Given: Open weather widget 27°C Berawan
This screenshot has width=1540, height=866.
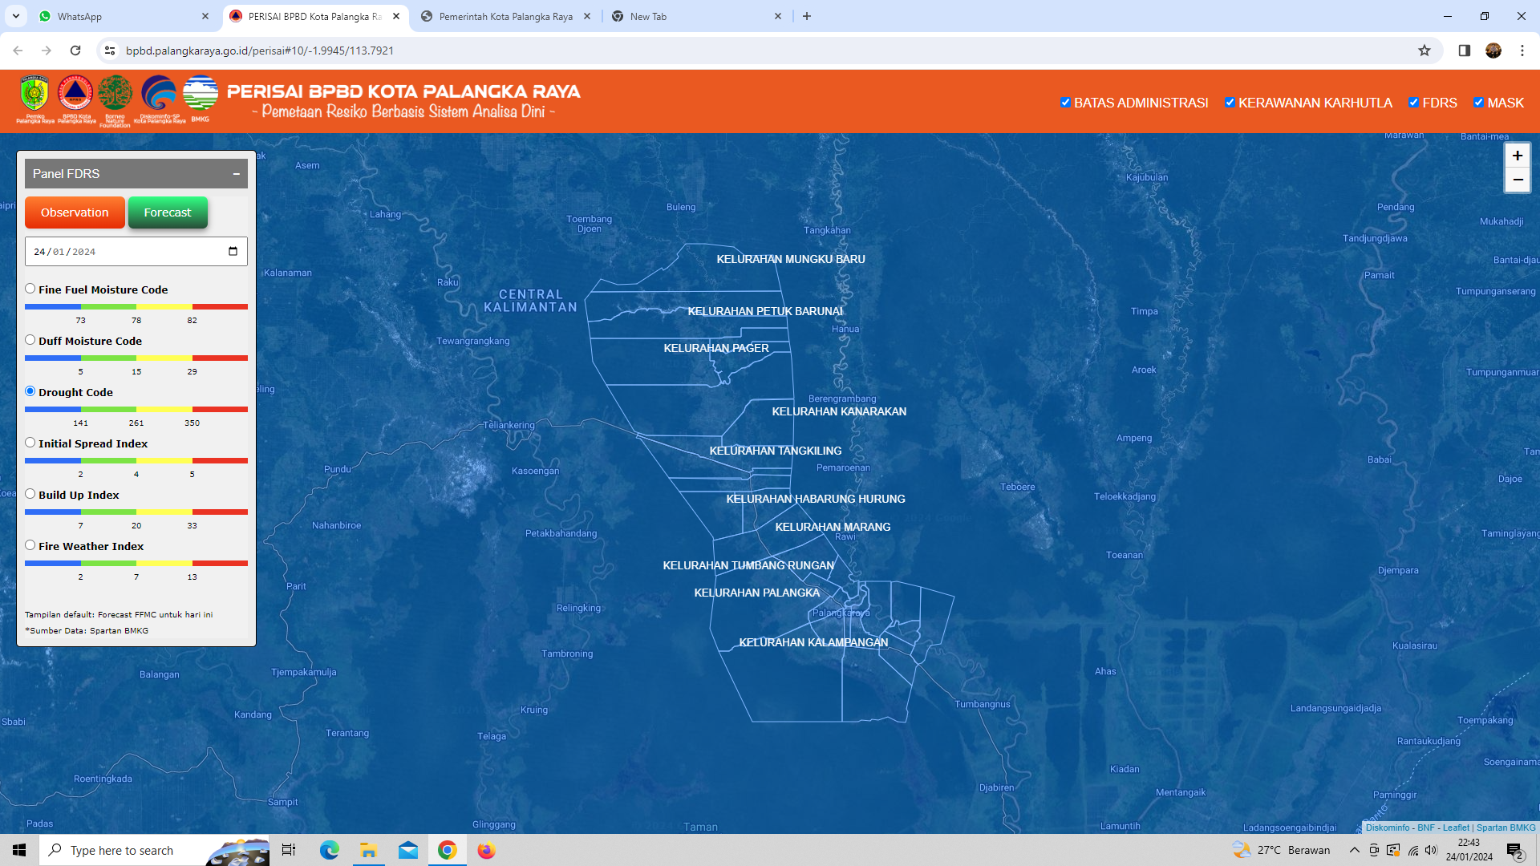Looking at the screenshot, I should click(1282, 850).
